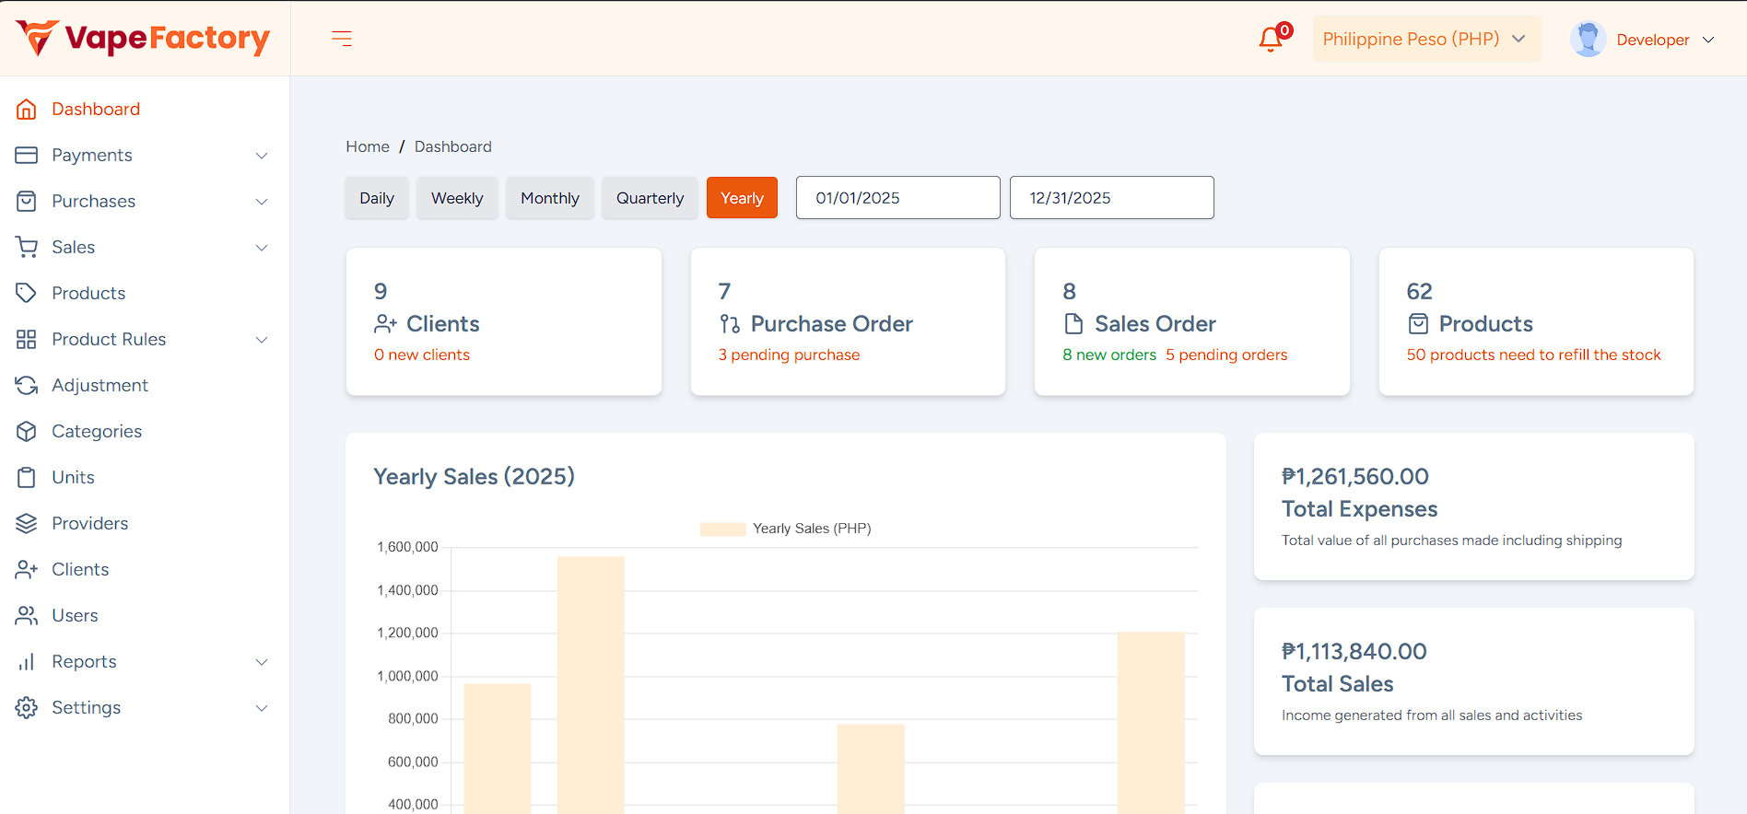Select the Monthly period filter
Viewport: 1747px width, 814px height.
click(x=549, y=198)
